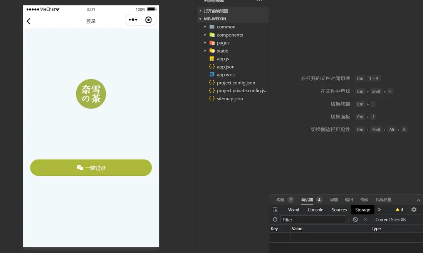Viewport: 423px width, 253px height.
Task: Open the sitemap.json file
Action: click(x=230, y=98)
